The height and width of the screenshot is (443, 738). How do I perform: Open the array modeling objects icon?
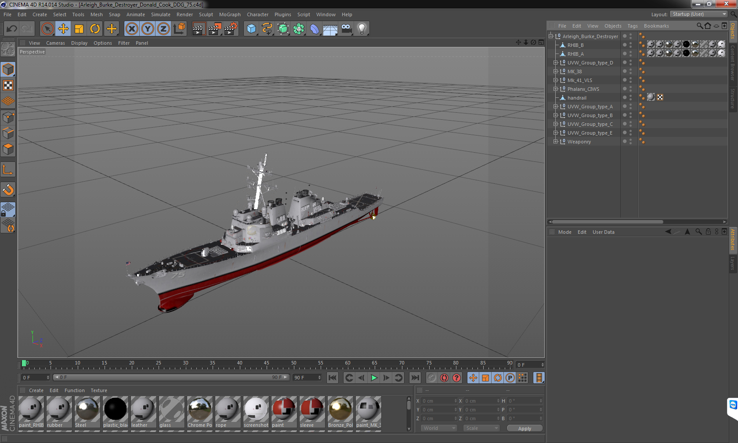(299, 29)
